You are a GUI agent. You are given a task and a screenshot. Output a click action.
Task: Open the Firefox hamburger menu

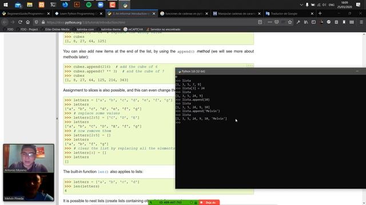pos(361,22)
